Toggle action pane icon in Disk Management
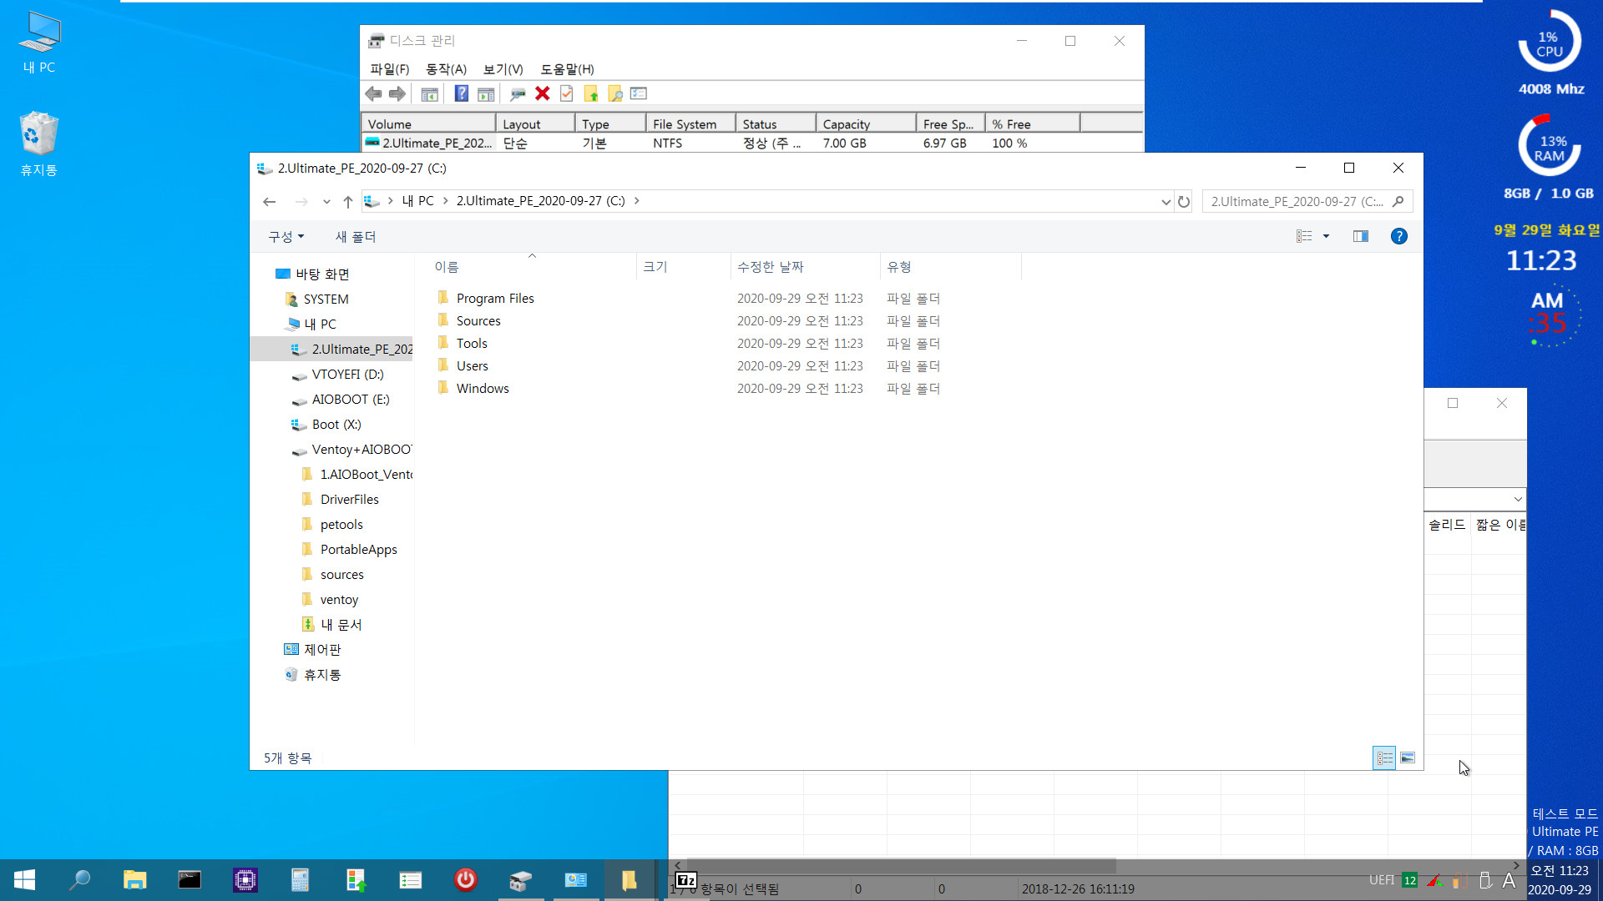Screen dimensions: 1603x901 point(486,93)
